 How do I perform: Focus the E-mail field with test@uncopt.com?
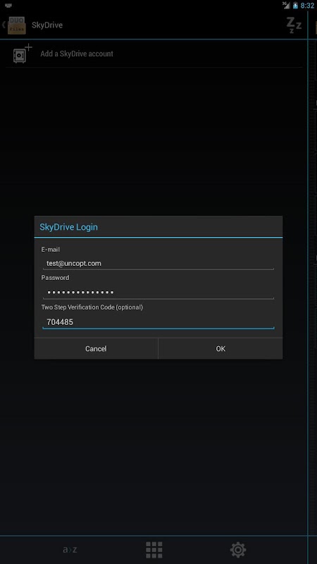pos(158,263)
